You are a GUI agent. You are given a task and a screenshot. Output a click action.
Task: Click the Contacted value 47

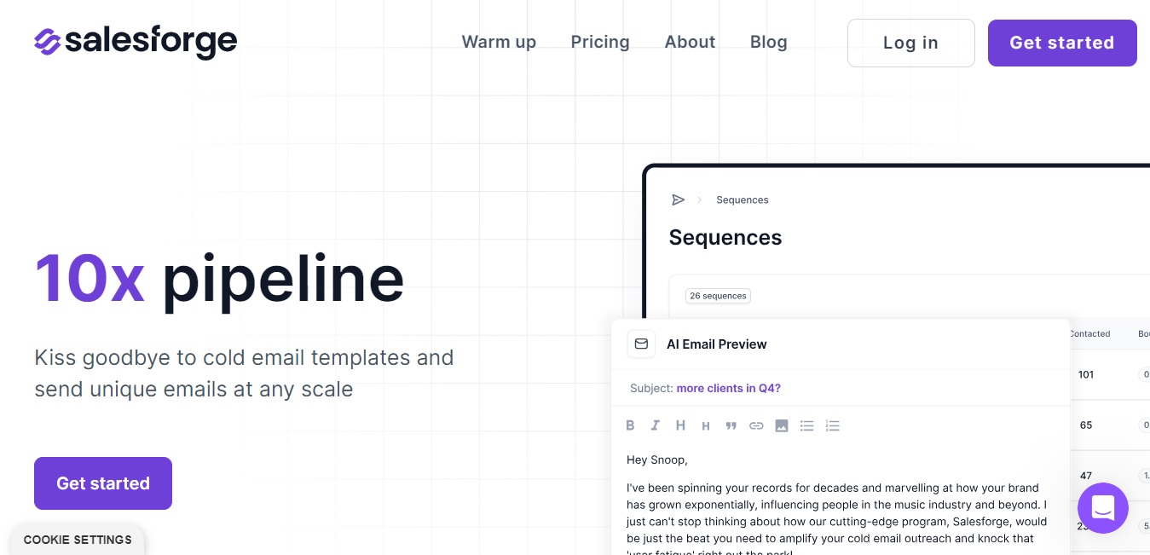coord(1086,476)
